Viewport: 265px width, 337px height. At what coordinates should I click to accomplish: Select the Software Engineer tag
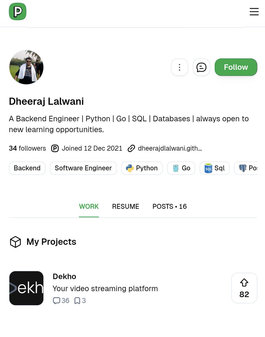(83, 168)
